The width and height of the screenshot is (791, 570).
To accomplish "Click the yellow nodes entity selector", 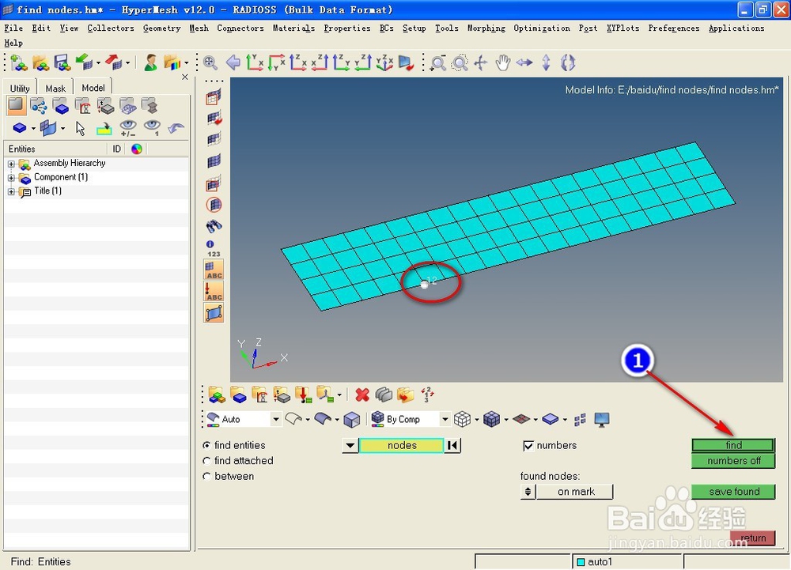I will point(402,446).
